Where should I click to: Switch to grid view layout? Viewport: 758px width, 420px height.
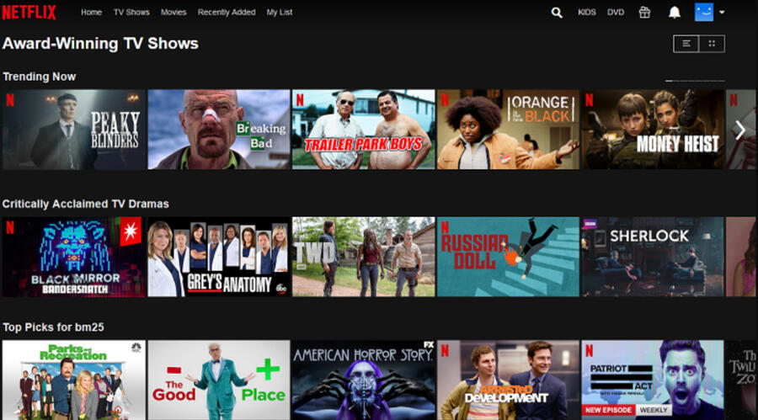click(x=712, y=44)
